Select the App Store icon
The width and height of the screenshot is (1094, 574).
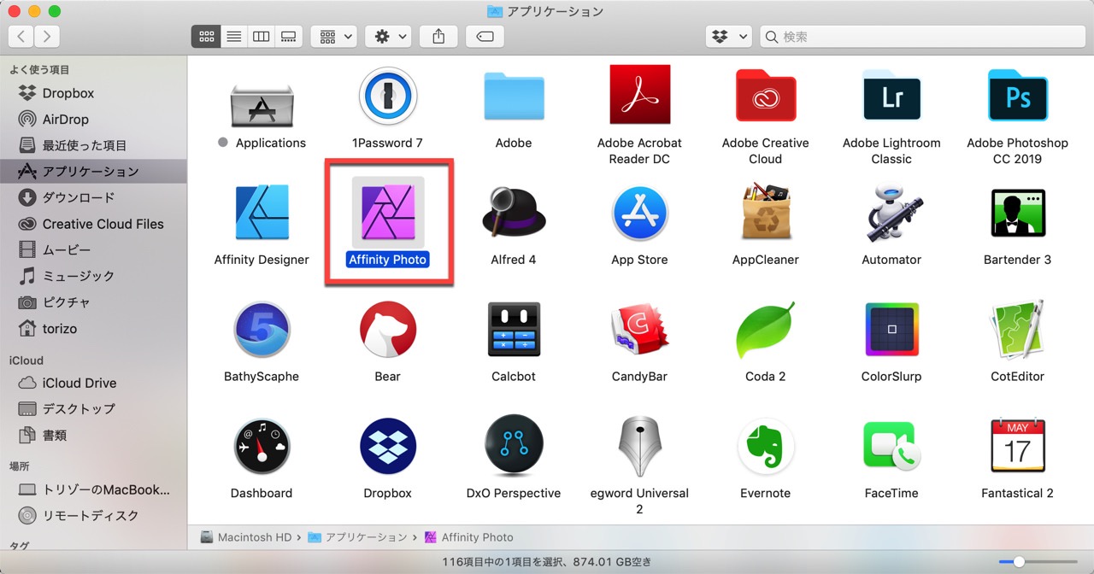639,212
